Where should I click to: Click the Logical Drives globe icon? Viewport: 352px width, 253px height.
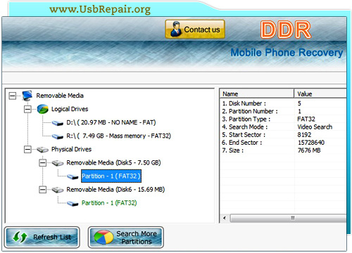tap(42, 109)
